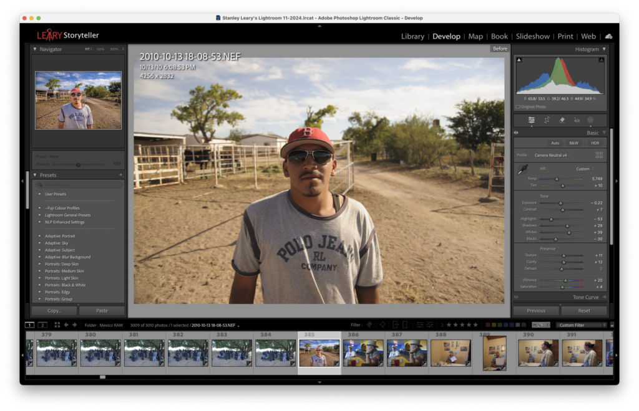Image resolution: width=639 pixels, height=411 pixels.
Task: Switch to the Library module
Action: [x=412, y=36]
